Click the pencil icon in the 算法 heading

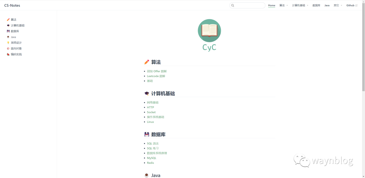pyautogui.click(x=147, y=62)
